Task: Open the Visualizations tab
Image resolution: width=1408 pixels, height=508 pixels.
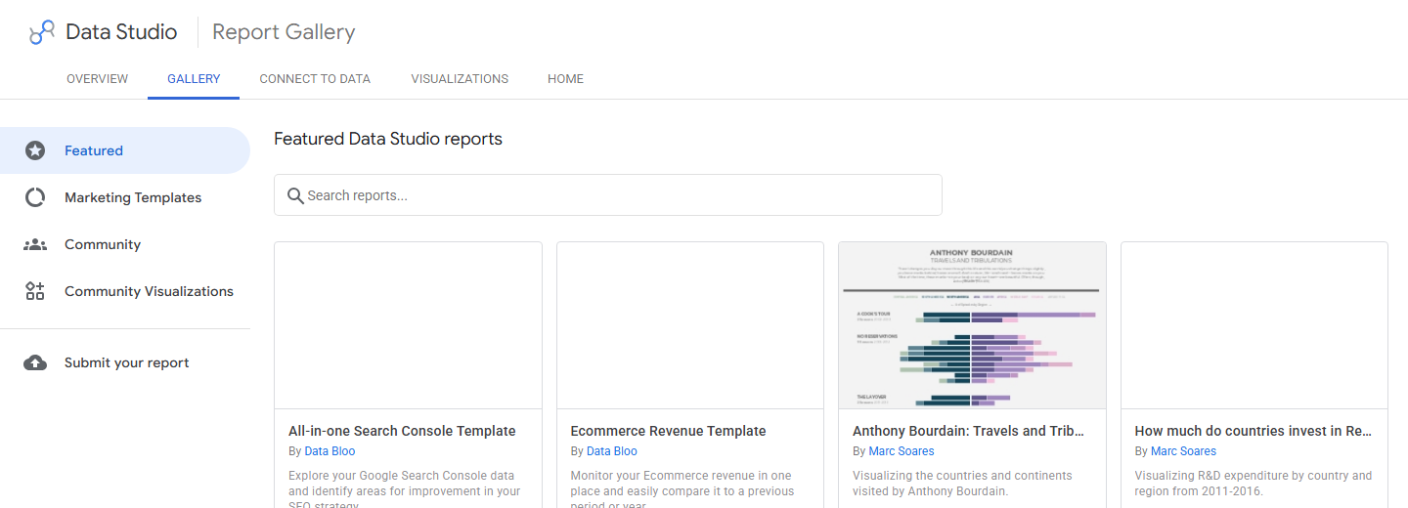Action: 460,79
